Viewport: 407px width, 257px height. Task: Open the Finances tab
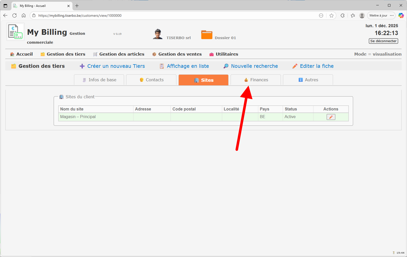click(x=256, y=80)
